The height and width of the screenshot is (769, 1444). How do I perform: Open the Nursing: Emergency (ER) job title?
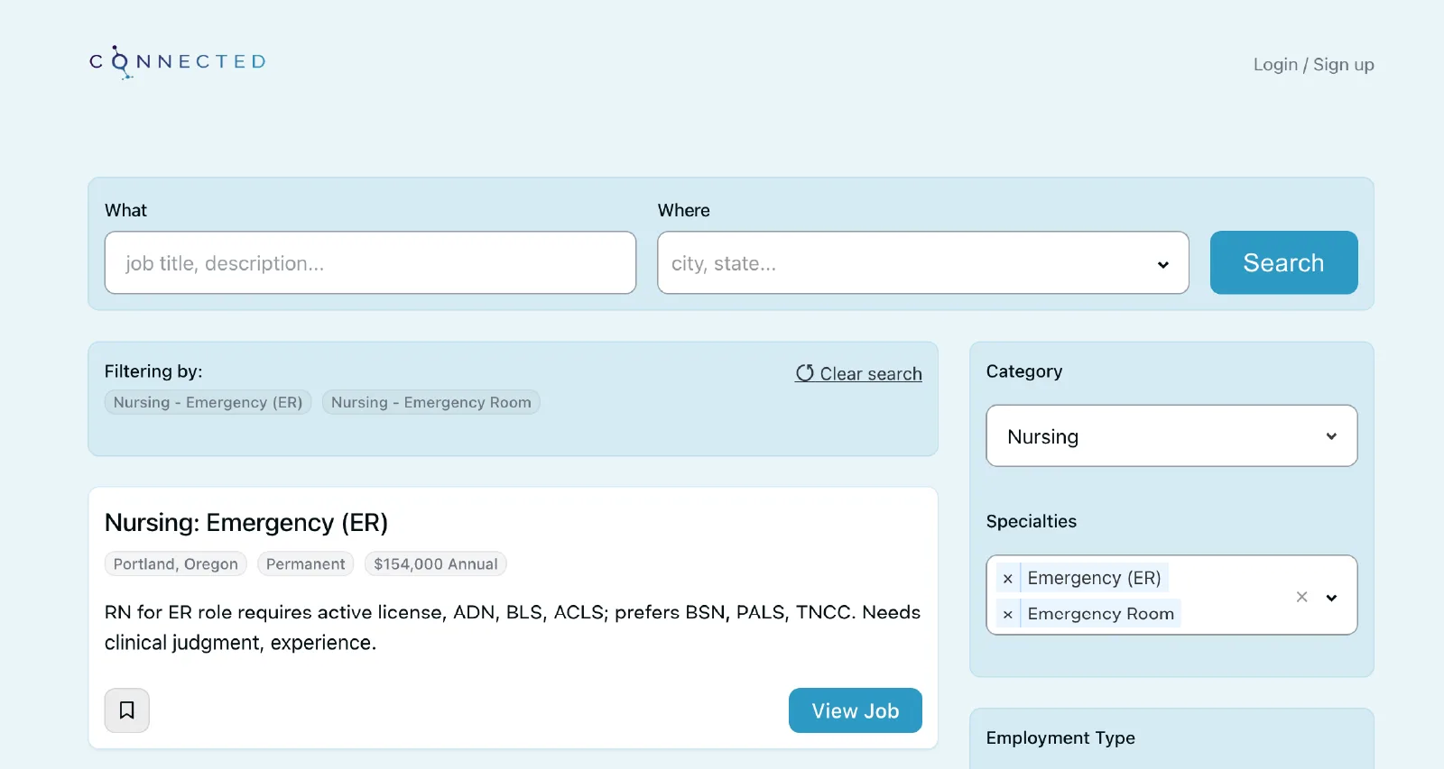246,523
